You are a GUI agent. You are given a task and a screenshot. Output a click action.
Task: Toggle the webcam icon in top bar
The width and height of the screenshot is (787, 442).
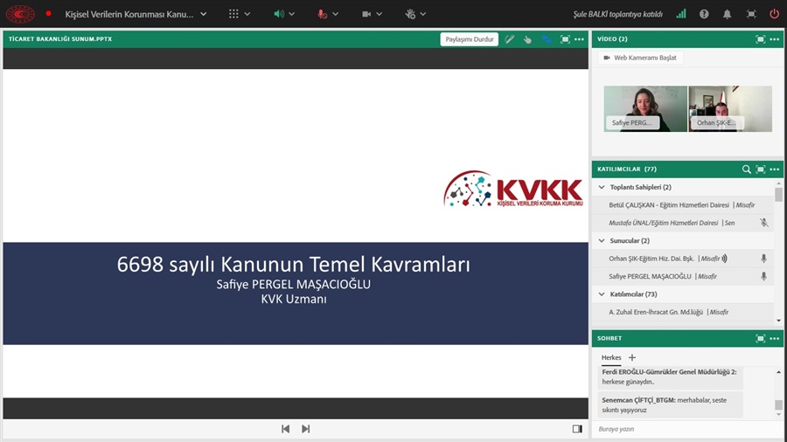click(367, 14)
